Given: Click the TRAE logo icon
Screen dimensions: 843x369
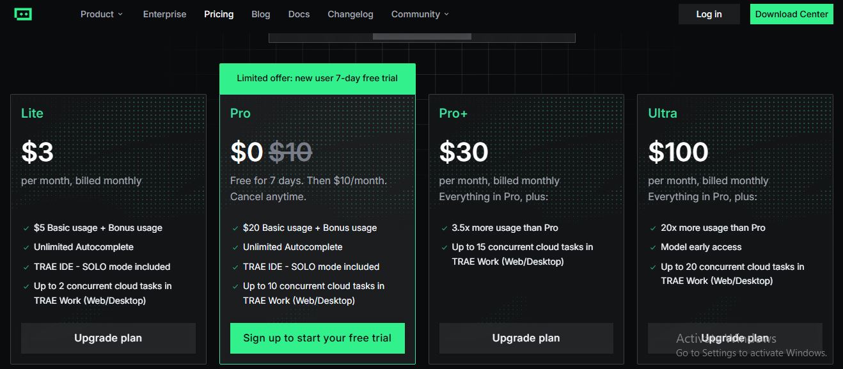Looking at the screenshot, I should click(x=23, y=14).
